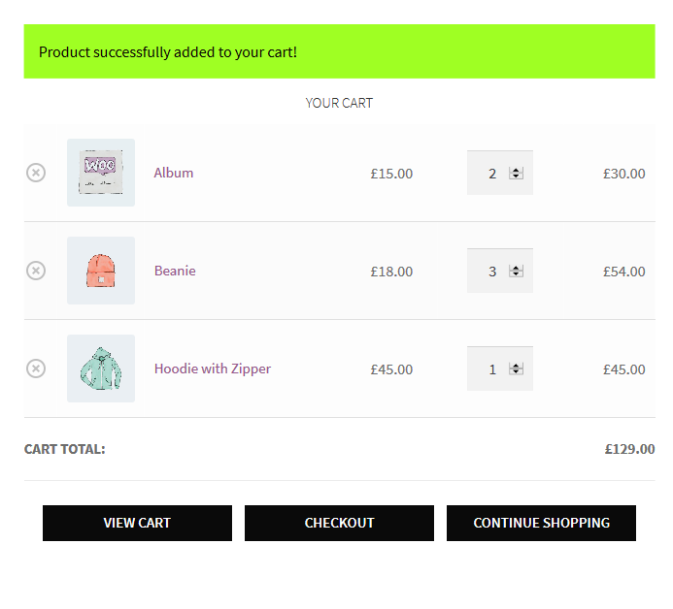Open the Beanie product thumbnail
This screenshot has height=609, width=673.
point(101,271)
